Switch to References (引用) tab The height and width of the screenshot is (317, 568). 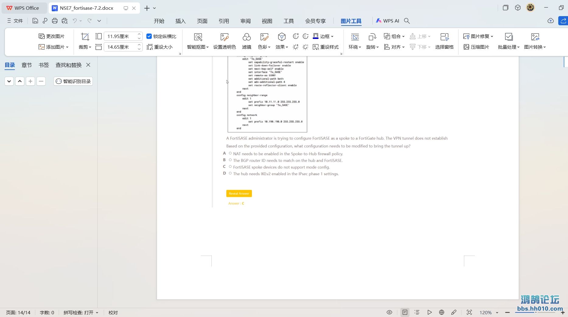coord(224,21)
